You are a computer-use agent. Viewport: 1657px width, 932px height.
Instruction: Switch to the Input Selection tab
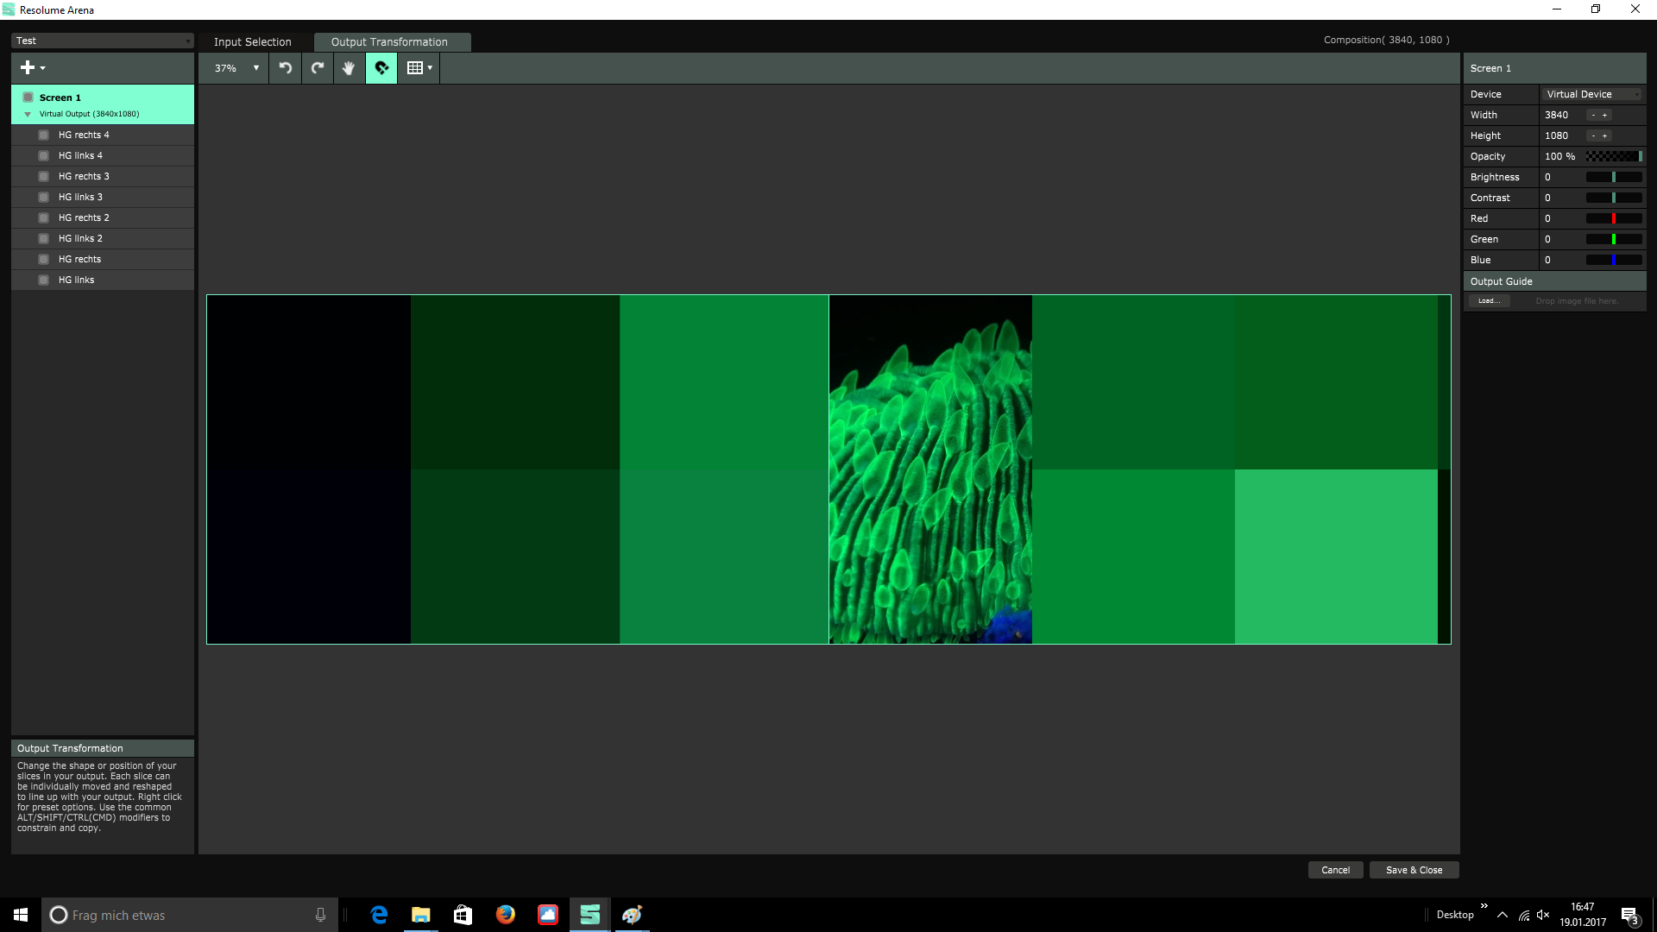point(253,41)
